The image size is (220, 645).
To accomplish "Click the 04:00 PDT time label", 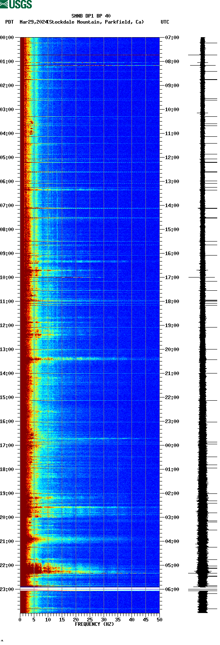I will tap(7, 134).
